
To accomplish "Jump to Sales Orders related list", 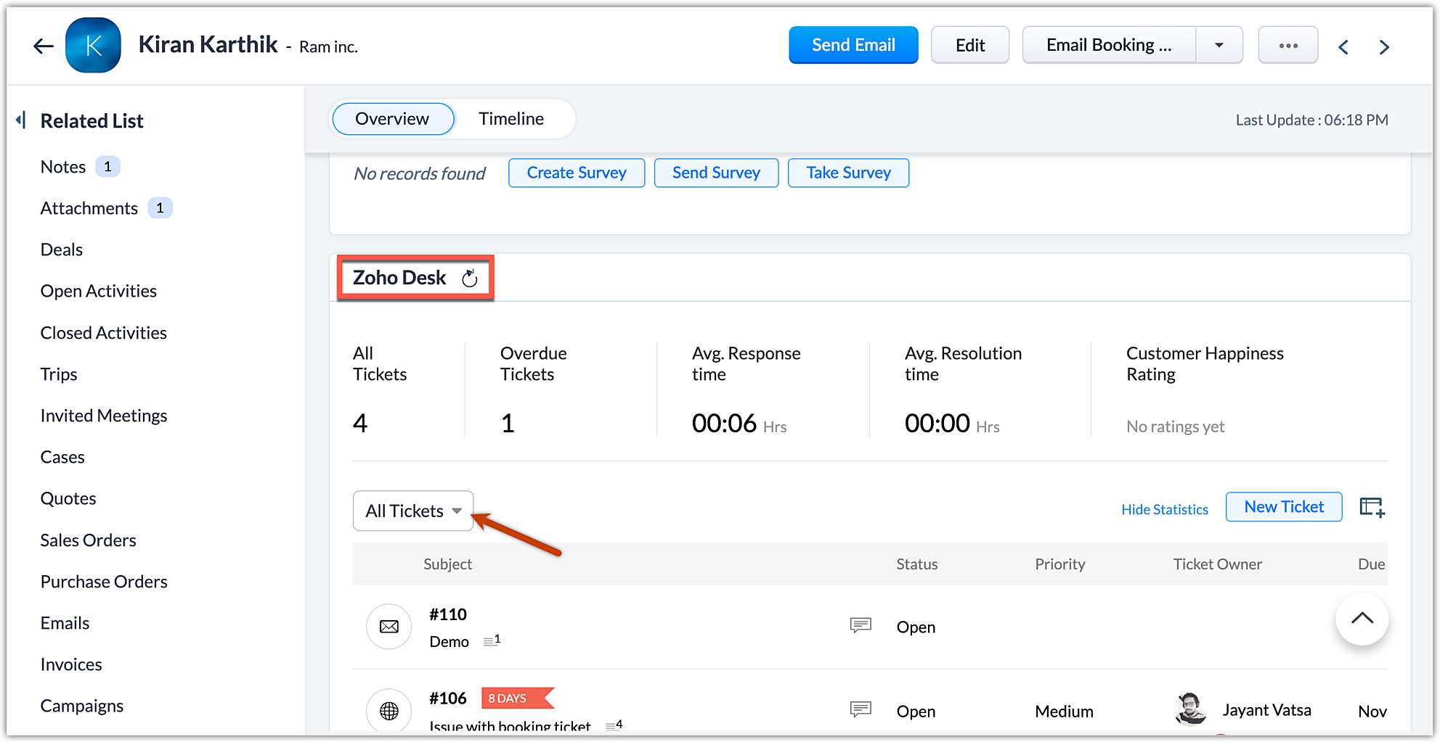I will (x=89, y=540).
